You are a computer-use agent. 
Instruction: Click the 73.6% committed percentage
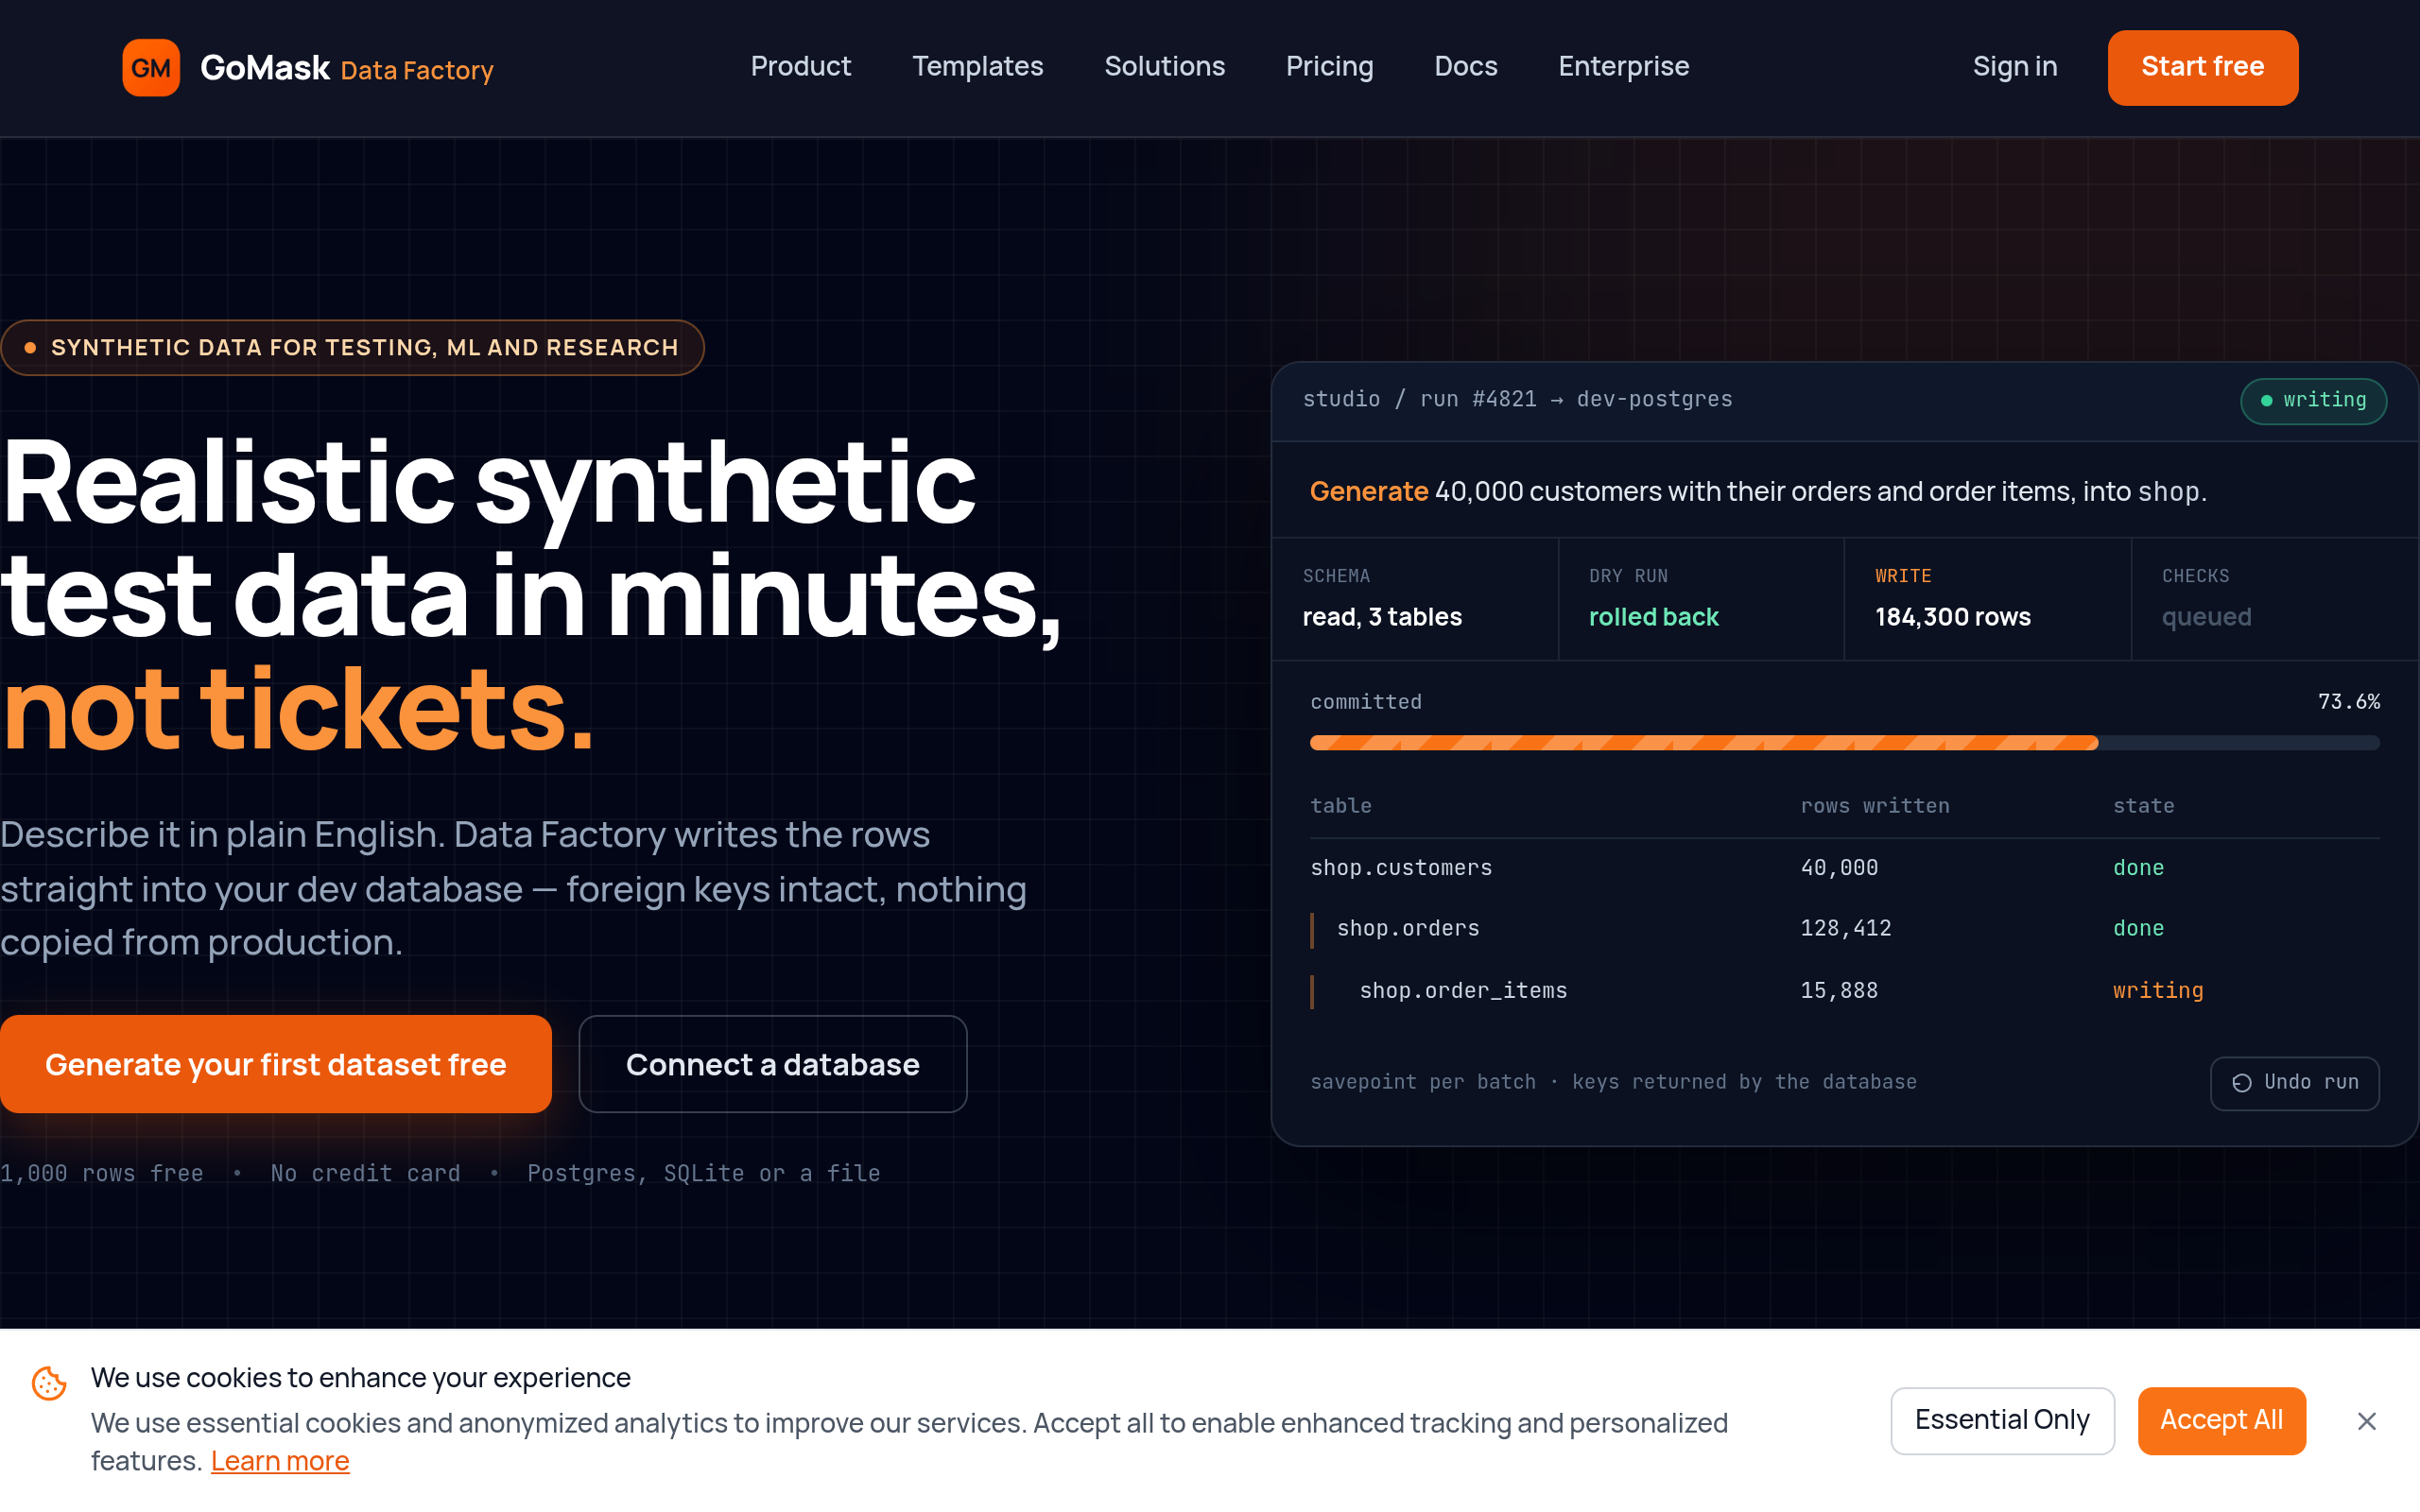click(x=2348, y=702)
